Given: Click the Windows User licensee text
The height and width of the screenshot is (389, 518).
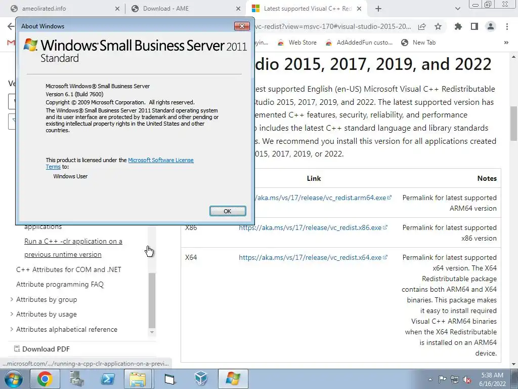Looking at the screenshot, I should pyautogui.click(x=70, y=176).
